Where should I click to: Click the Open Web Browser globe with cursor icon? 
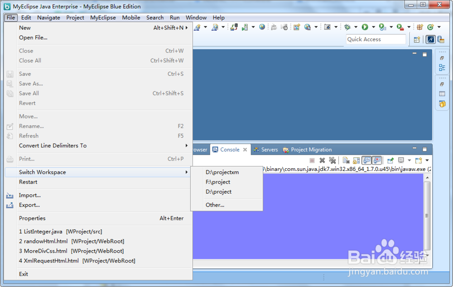tap(308, 27)
